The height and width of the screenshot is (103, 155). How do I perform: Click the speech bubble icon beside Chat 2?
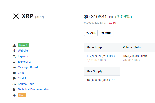click(14, 79)
